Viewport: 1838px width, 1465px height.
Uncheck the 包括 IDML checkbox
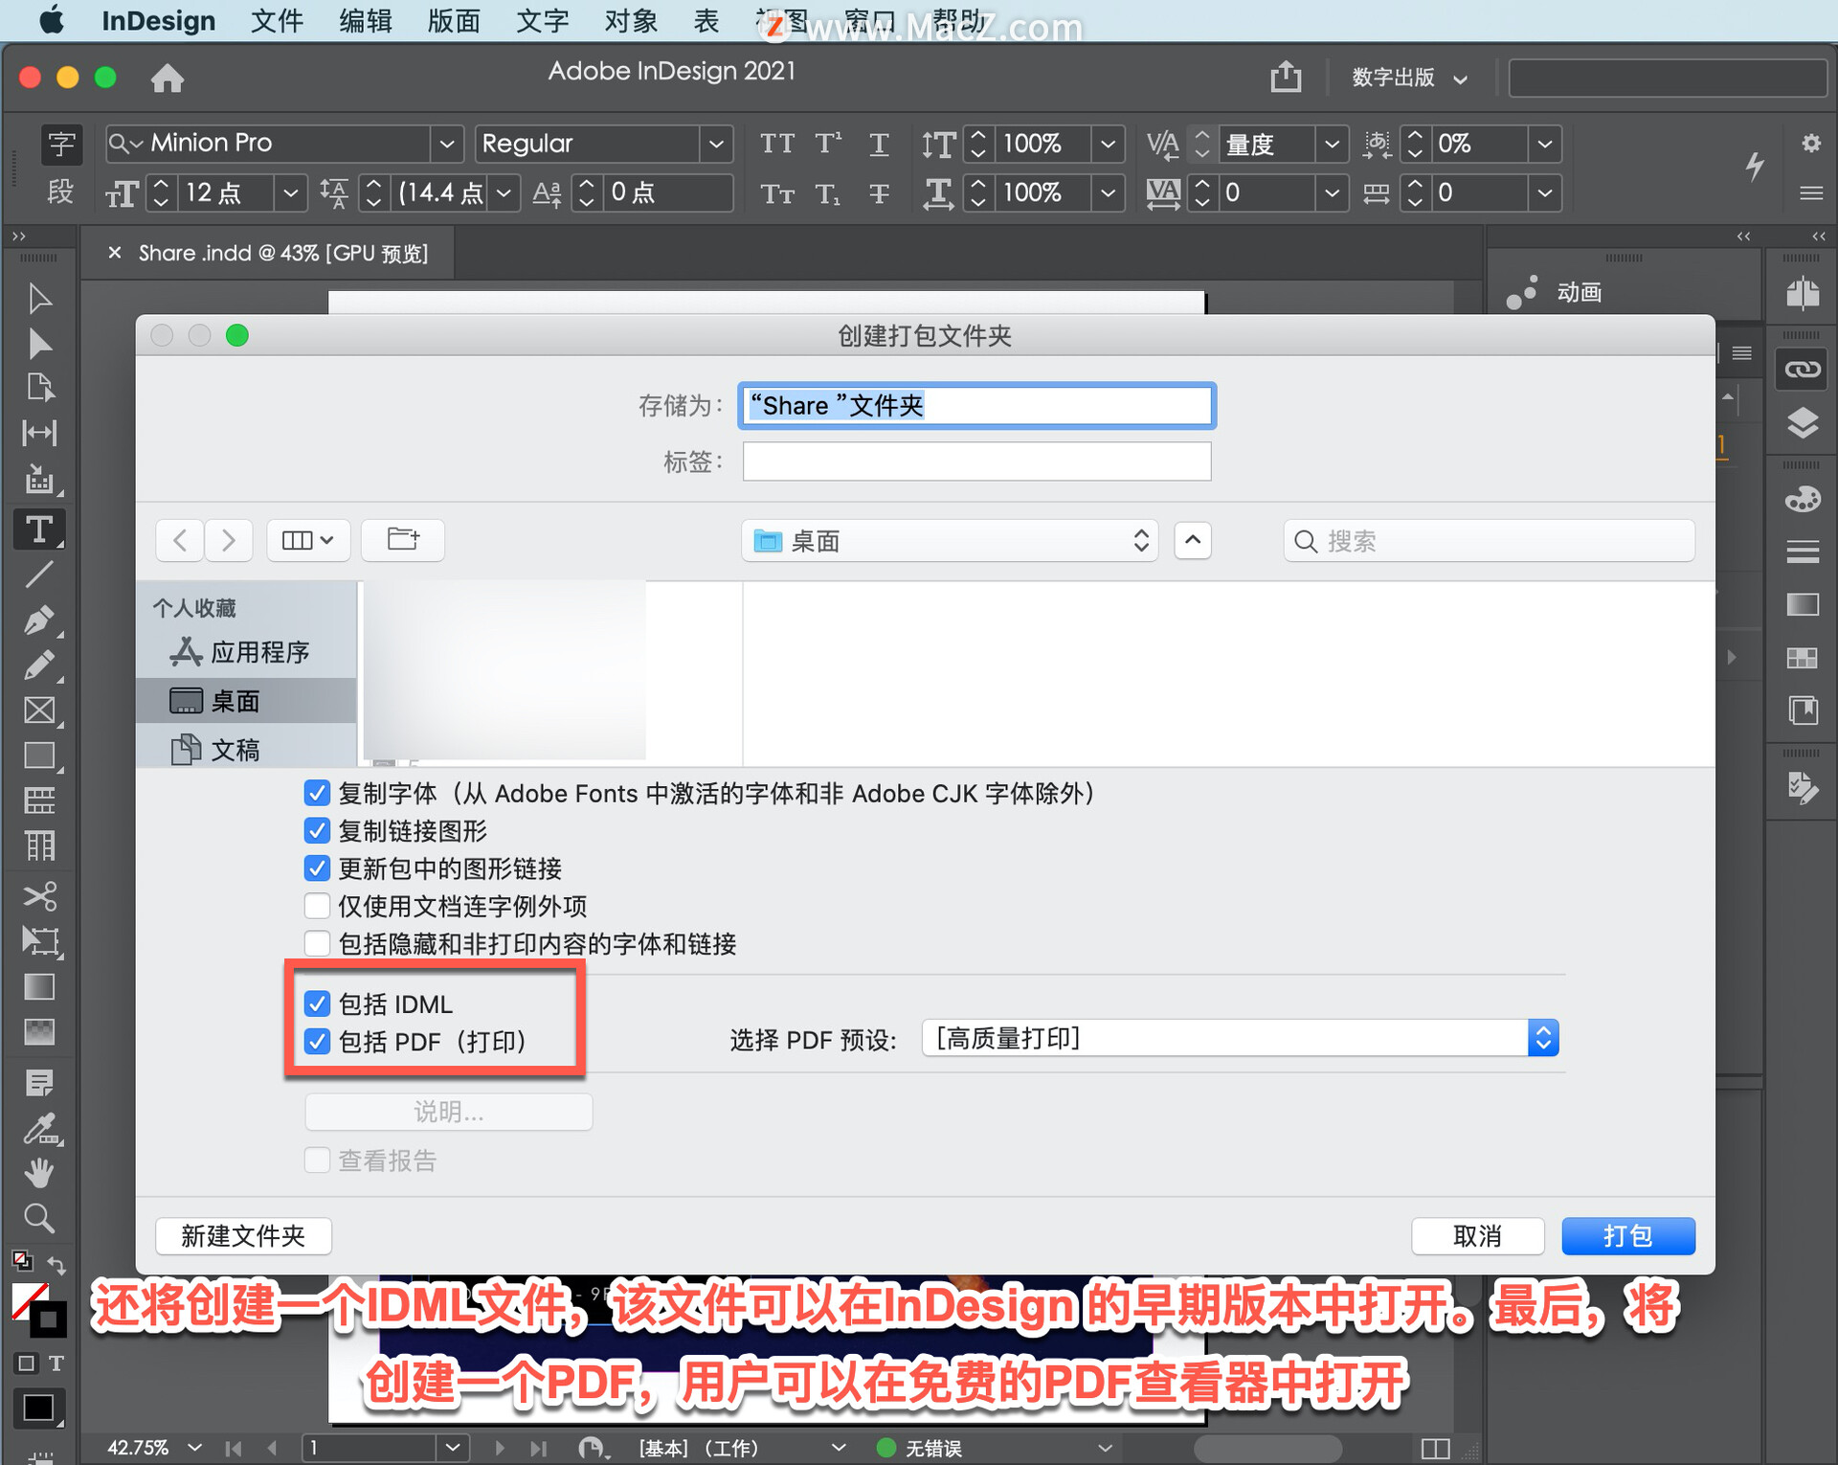[x=317, y=1003]
